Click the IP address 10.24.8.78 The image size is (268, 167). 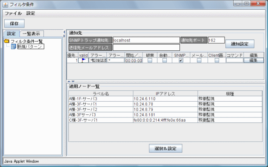click(x=143, y=104)
